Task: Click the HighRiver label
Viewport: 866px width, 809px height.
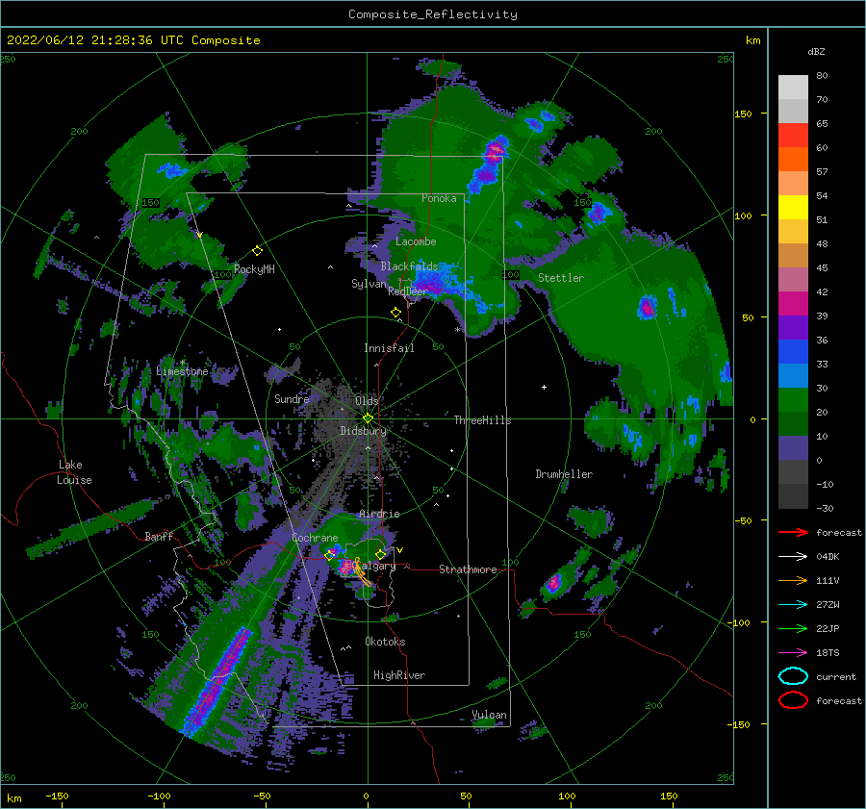Action: pyautogui.click(x=399, y=675)
